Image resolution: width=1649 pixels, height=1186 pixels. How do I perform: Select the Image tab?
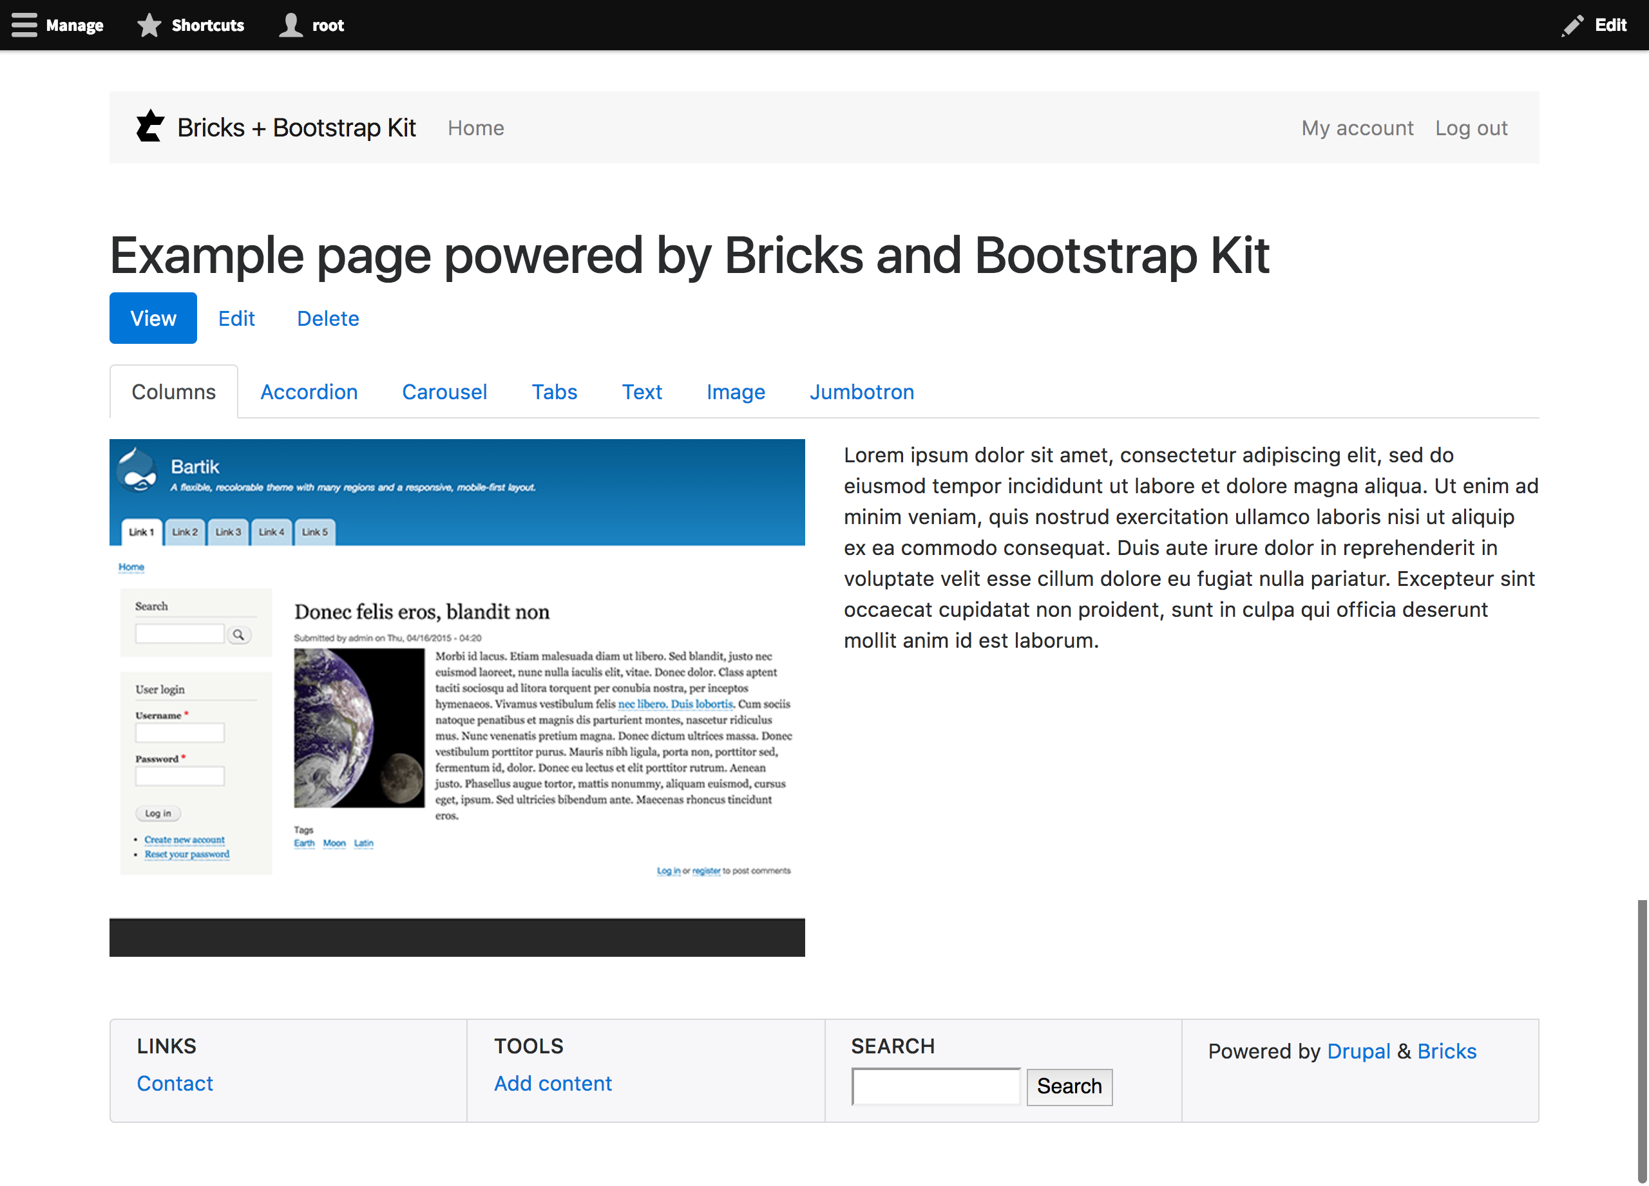pyautogui.click(x=735, y=391)
